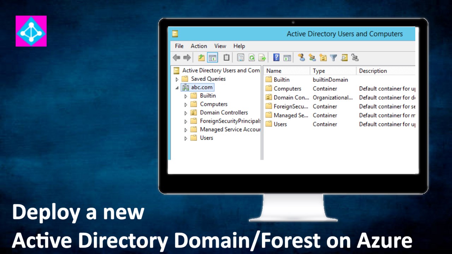Expand the Computers tree node arrow
This screenshot has height=254, width=452.
click(186, 105)
